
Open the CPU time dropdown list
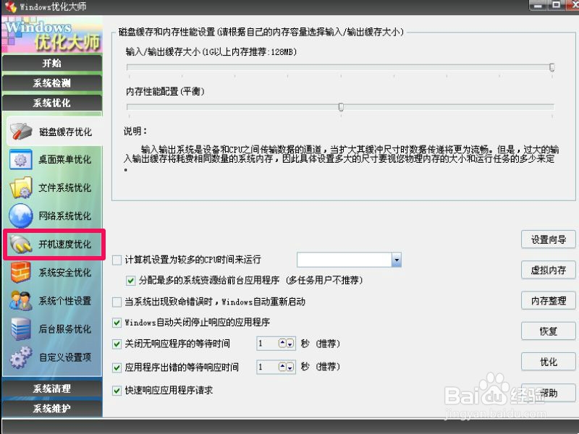click(x=395, y=259)
